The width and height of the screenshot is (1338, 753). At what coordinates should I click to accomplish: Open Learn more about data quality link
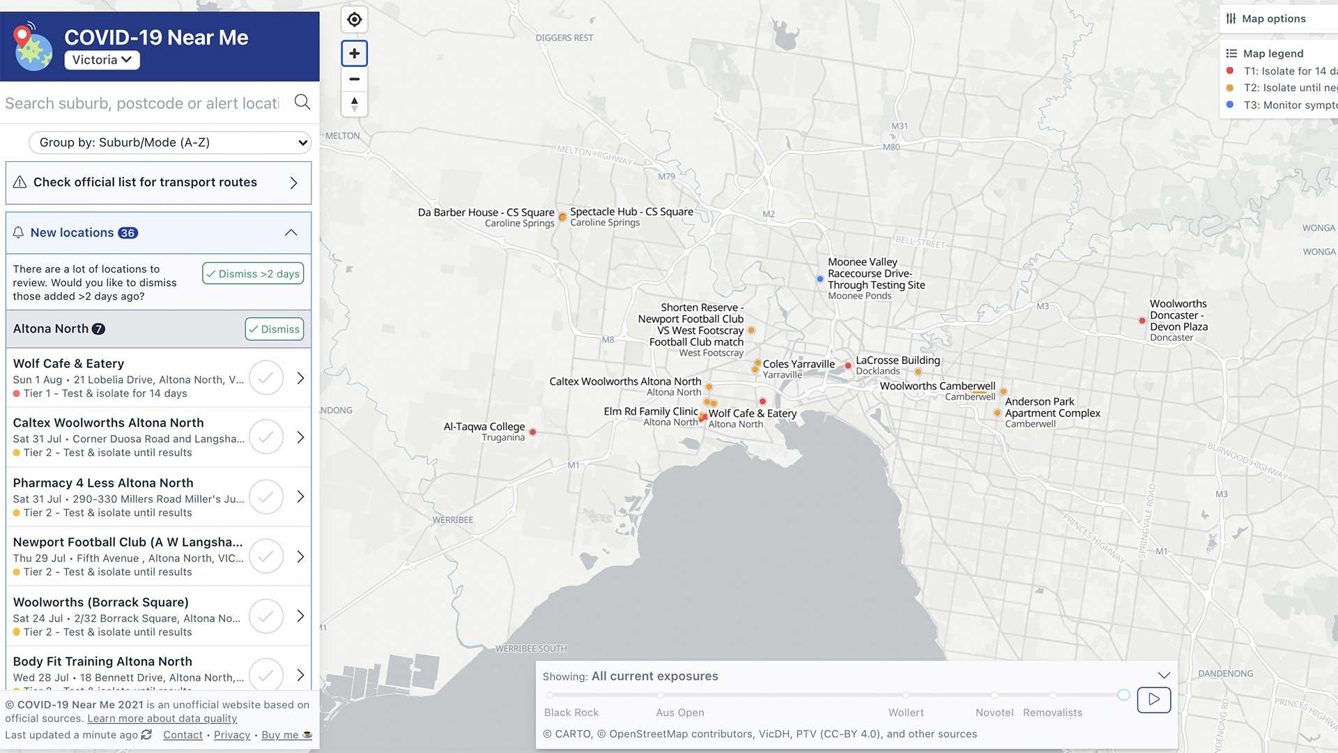(162, 719)
